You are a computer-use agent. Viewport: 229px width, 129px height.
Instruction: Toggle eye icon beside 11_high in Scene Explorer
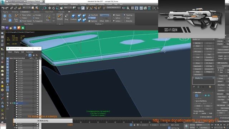15,72
